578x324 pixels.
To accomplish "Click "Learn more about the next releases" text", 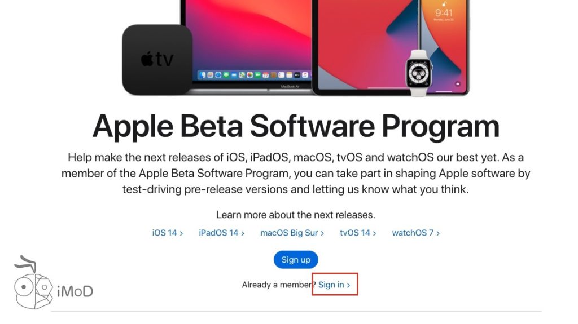I will pos(295,215).
